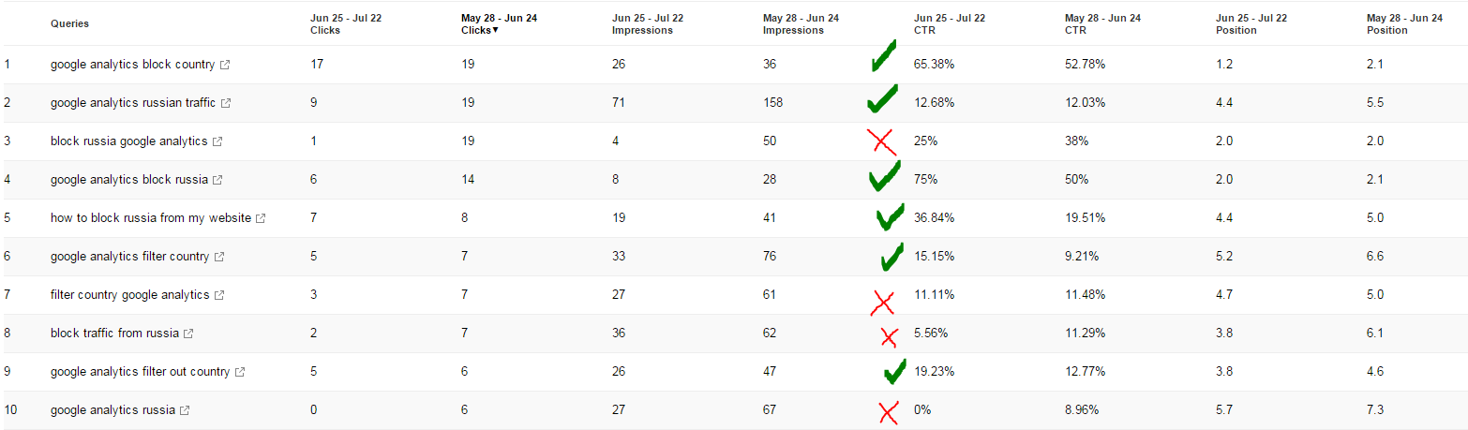The image size is (1468, 430).
Task: Sort by Jun 25 - Jul 22 Impressions column
Action: coord(648,24)
